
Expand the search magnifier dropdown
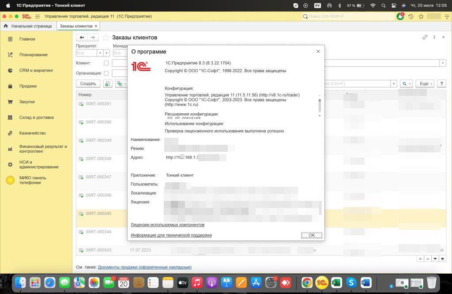click(x=406, y=83)
